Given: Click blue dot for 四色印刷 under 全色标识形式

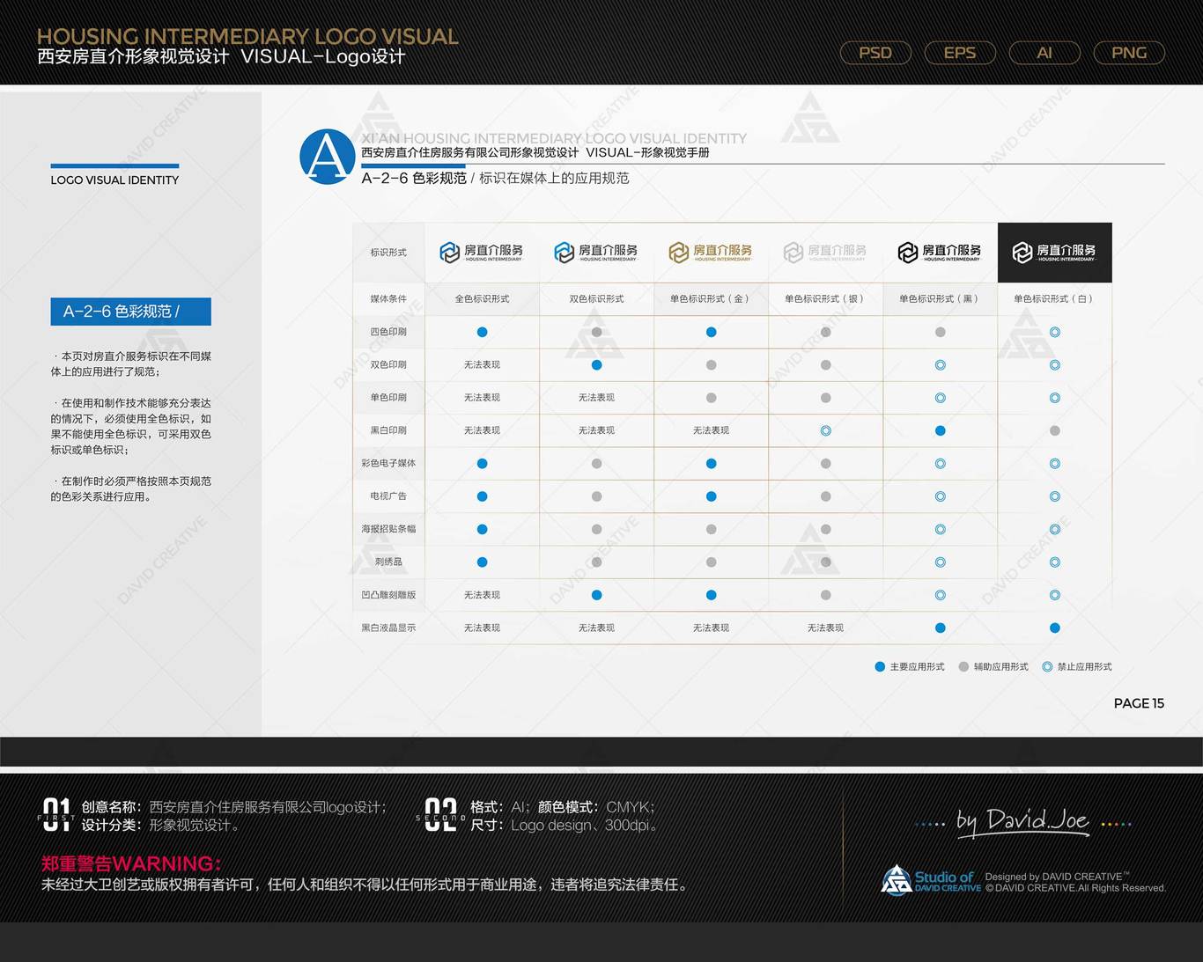Looking at the screenshot, I should pos(482,332).
